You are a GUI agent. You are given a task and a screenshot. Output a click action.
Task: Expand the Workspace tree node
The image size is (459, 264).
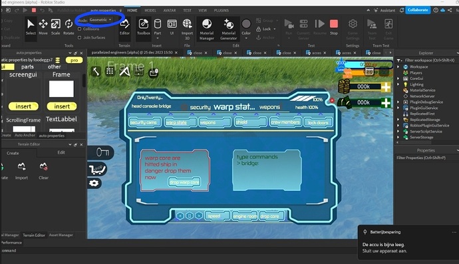click(x=398, y=66)
